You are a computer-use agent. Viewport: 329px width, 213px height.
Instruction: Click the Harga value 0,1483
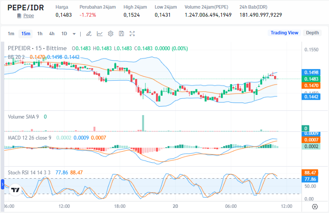point(63,15)
